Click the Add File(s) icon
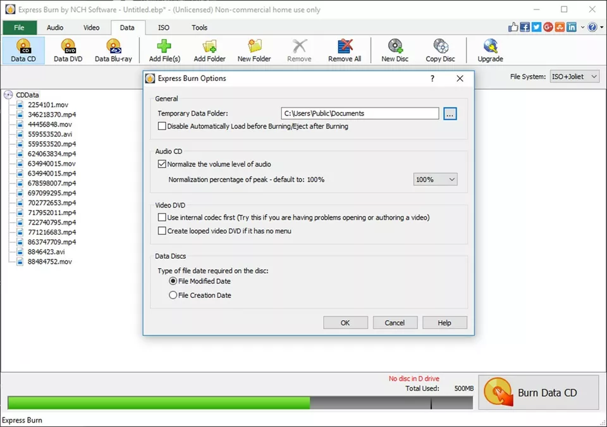The image size is (607, 427). coord(164,49)
